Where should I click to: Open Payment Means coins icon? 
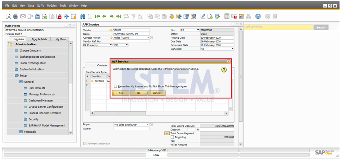click(x=172, y=16)
